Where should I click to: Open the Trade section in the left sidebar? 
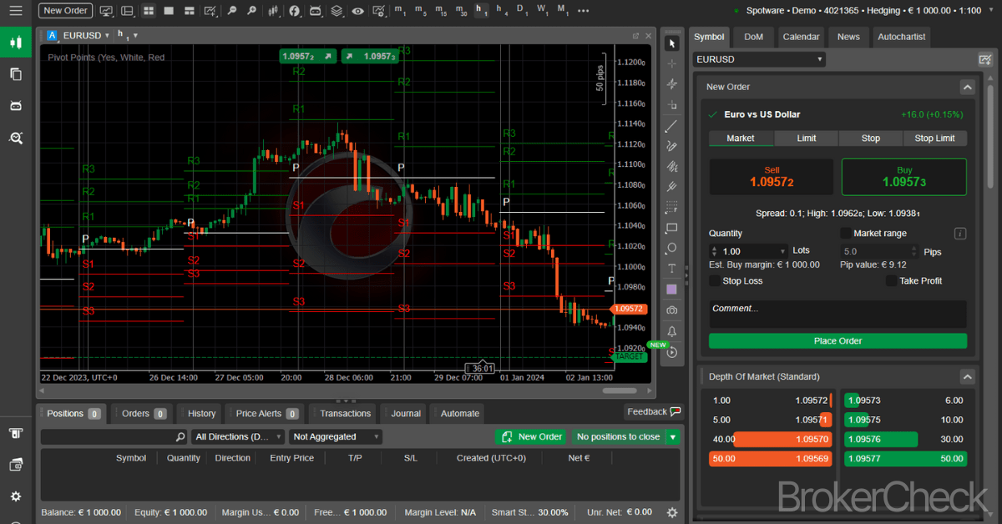(x=15, y=42)
